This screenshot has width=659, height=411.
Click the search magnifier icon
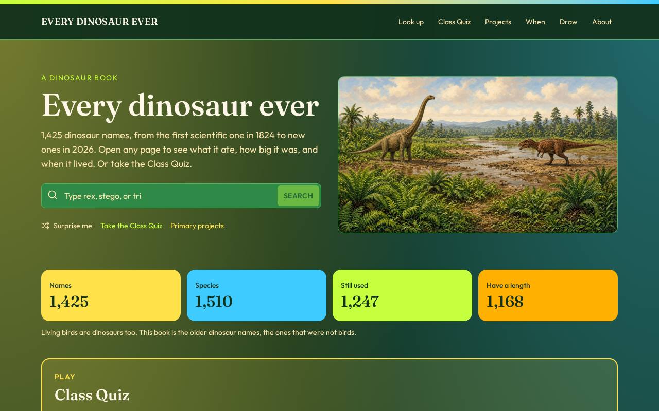(53, 195)
